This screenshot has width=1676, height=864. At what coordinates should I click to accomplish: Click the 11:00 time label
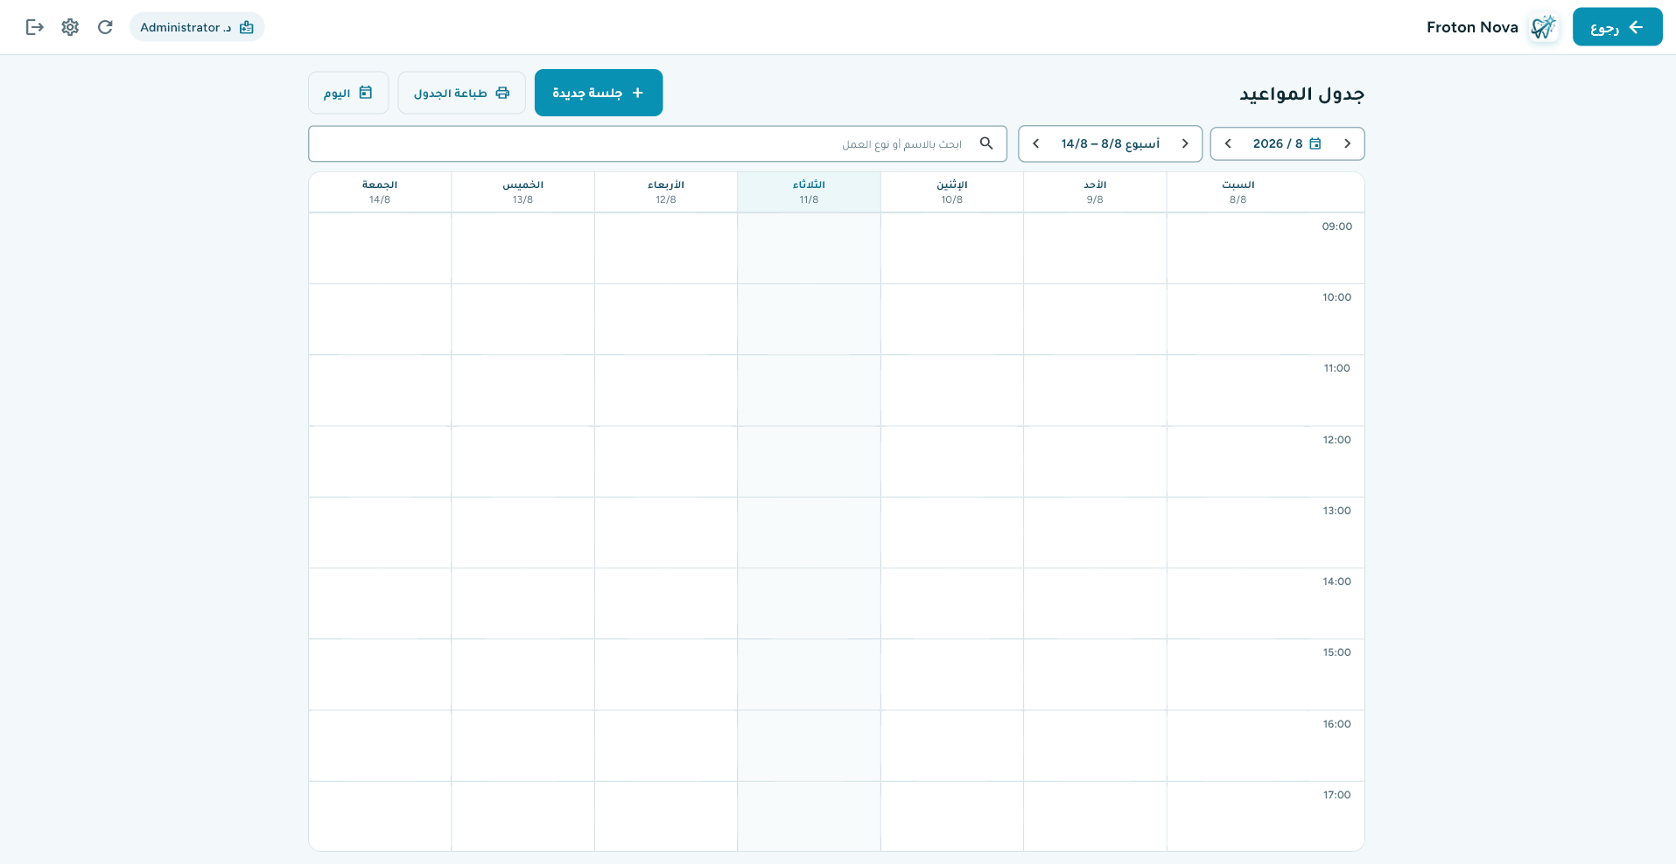(x=1336, y=368)
